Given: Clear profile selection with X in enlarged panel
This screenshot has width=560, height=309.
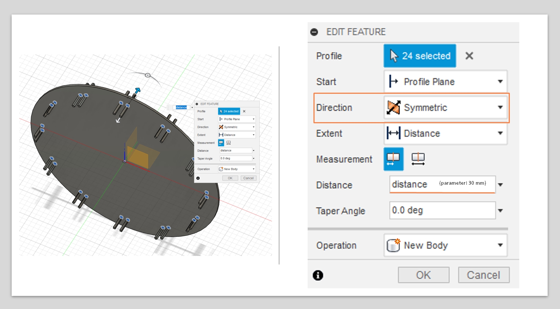Looking at the screenshot, I should coord(469,56).
